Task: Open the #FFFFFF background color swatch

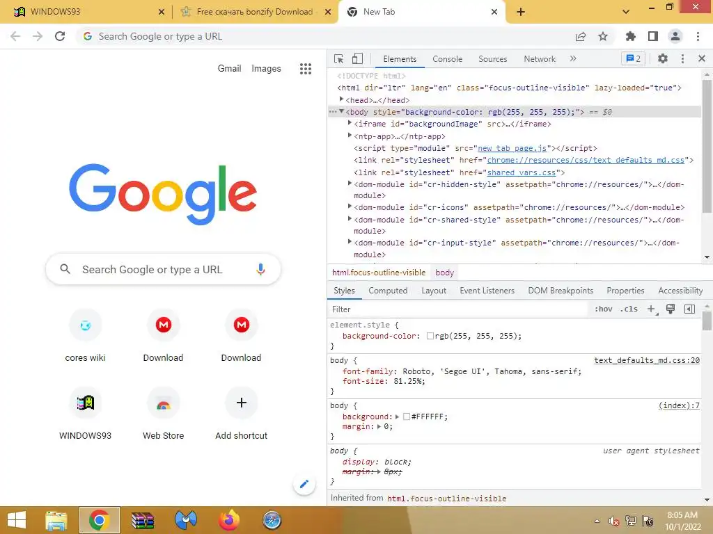Action: [407, 416]
